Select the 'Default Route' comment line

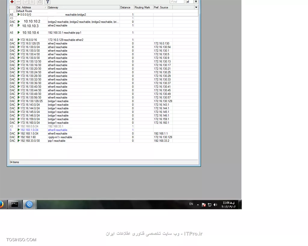[x=23, y=11]
